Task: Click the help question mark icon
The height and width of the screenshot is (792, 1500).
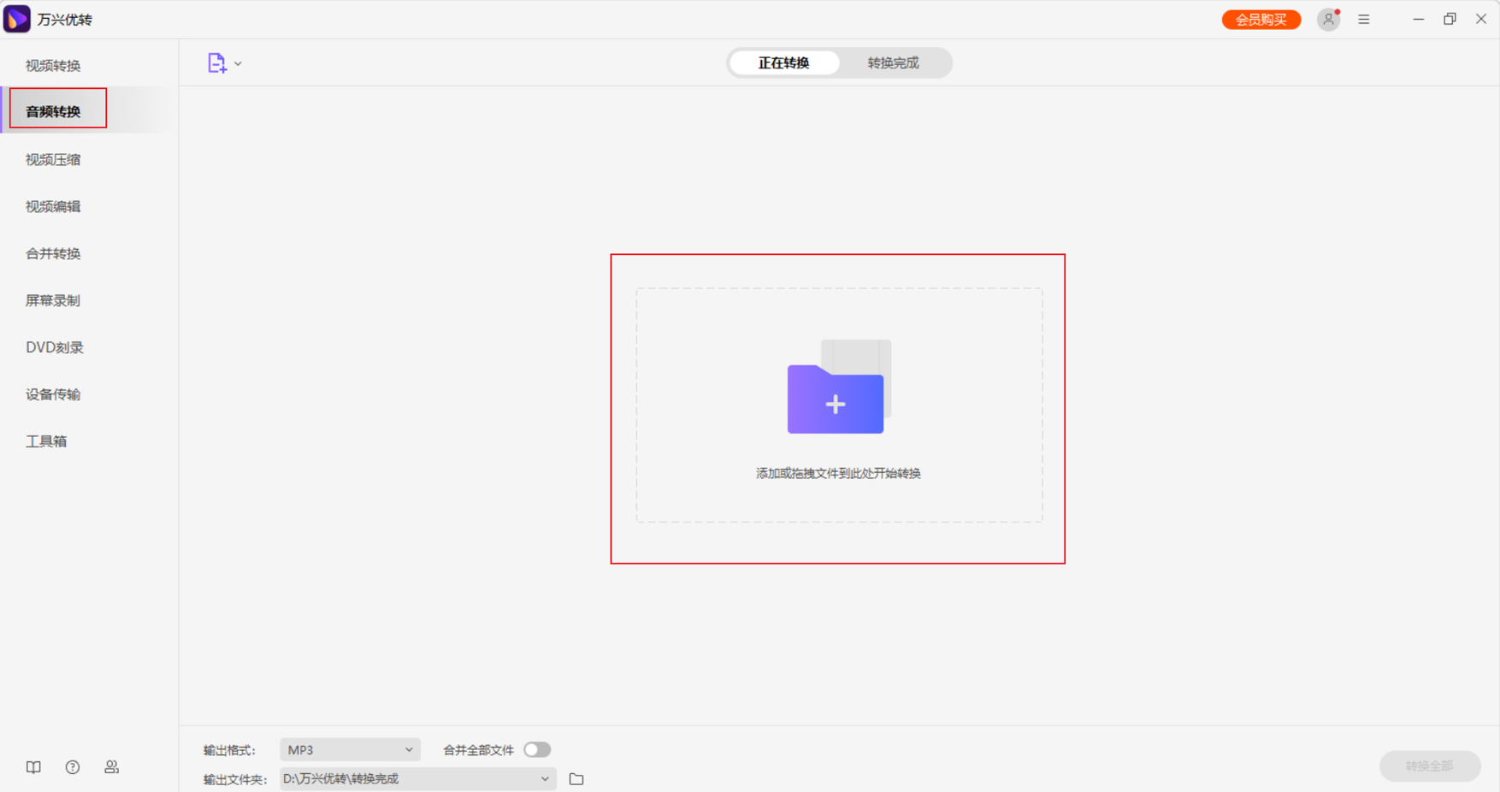Action: pyautogui.click(x=73, y=767)
